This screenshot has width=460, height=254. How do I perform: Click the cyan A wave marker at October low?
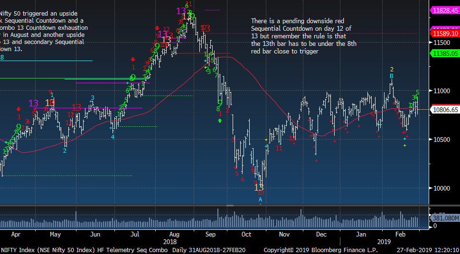pyautogui.click(x=260, y=200)
